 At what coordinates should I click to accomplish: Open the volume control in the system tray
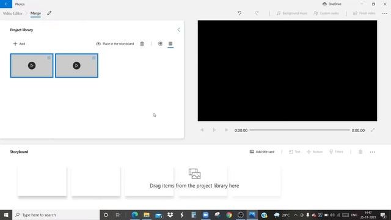click(332, 215)
